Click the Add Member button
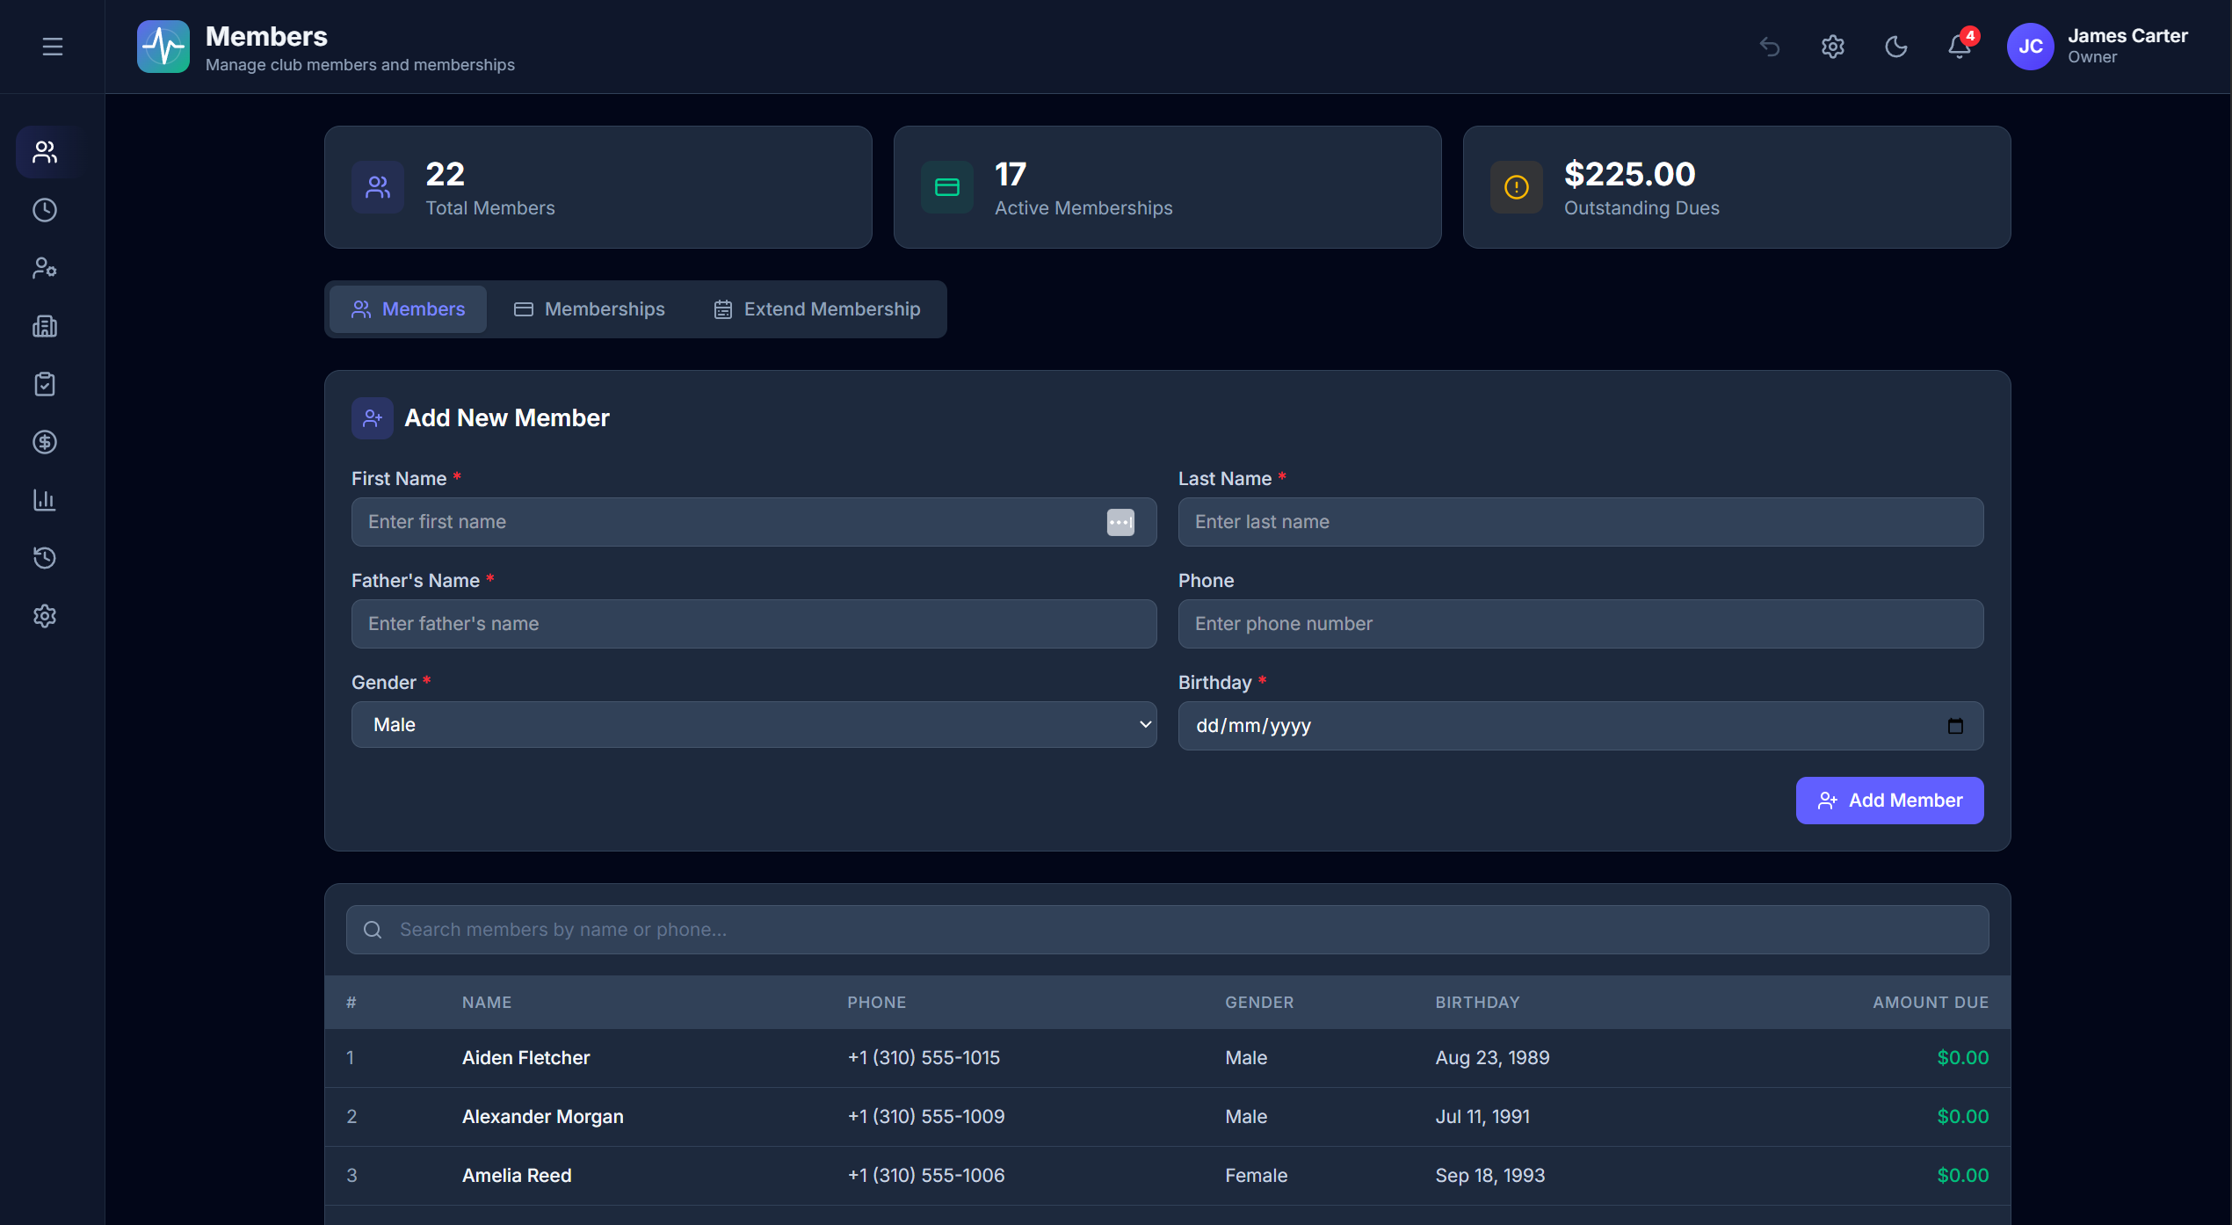Image resolution: width=2232 pixels, height=1225 pixels. (1889, 800)
